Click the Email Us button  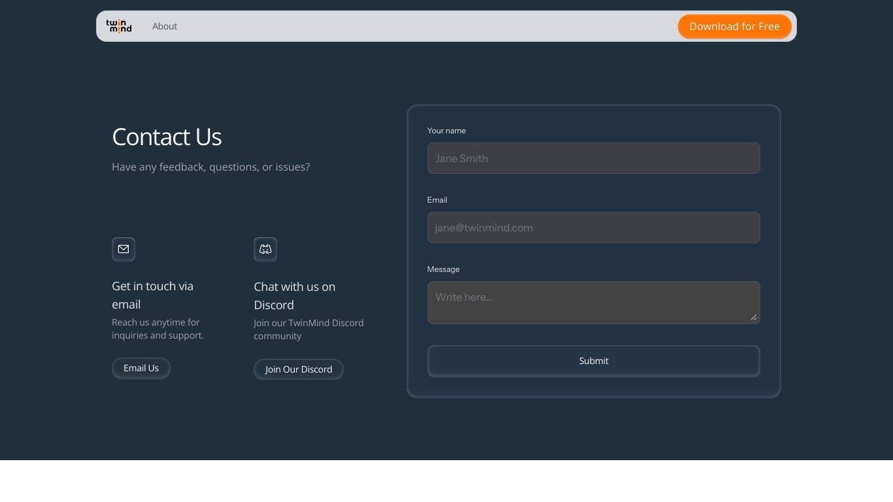coord(141,368)
